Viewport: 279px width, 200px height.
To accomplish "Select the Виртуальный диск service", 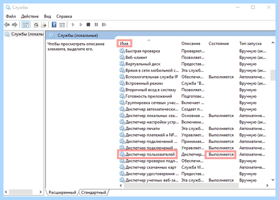I will pos(143,64).
